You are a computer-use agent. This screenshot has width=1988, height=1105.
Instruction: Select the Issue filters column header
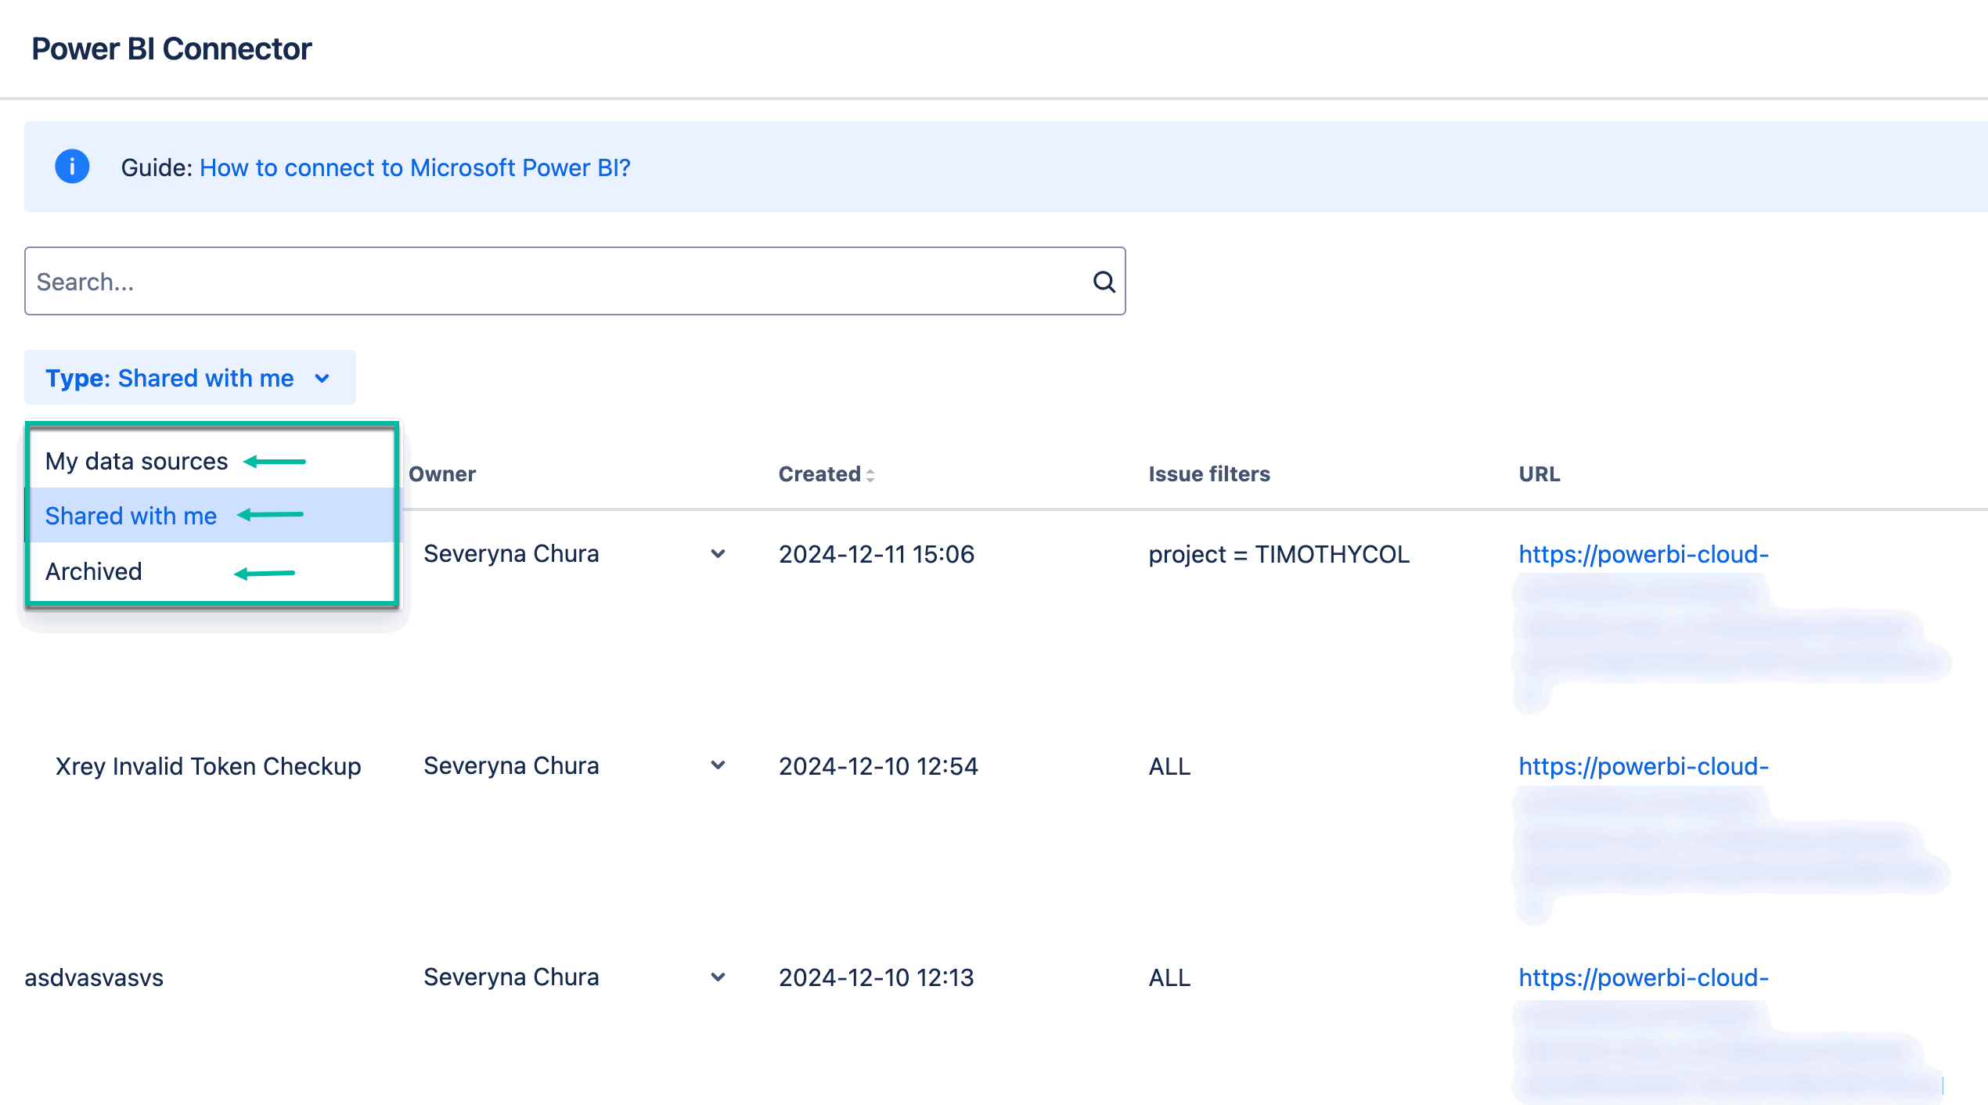[x=1208, y=473]
